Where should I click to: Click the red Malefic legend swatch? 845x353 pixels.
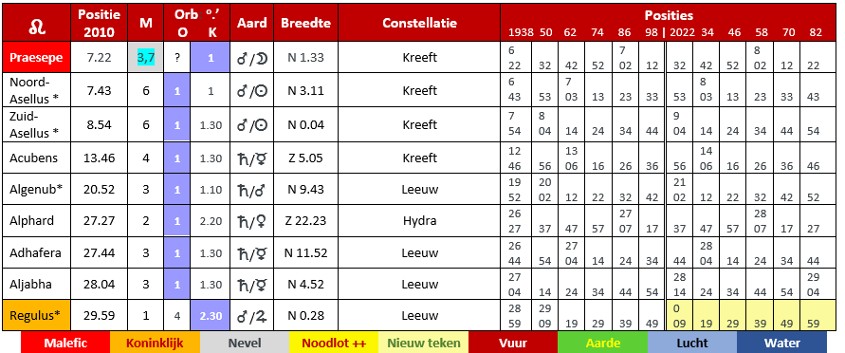(x=65, y=343)
